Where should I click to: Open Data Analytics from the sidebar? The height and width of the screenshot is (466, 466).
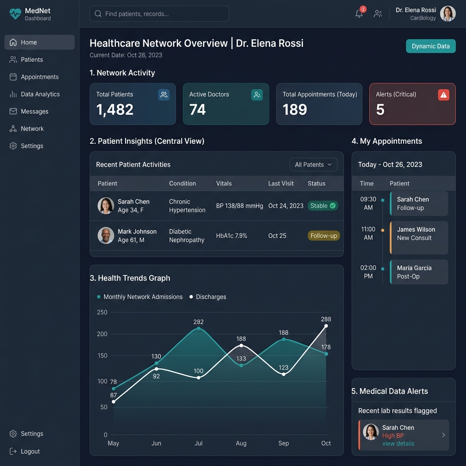pos(40,94)
